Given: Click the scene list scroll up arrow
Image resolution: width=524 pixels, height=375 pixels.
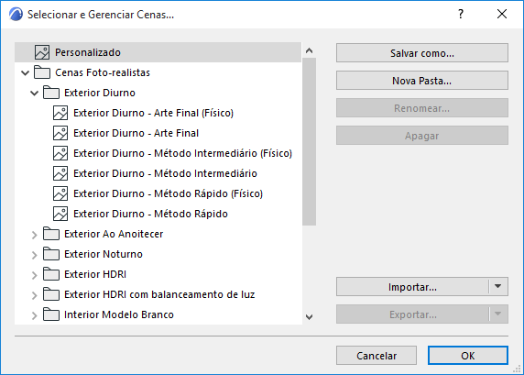Looking at the screenshot, I should [309, 50].
